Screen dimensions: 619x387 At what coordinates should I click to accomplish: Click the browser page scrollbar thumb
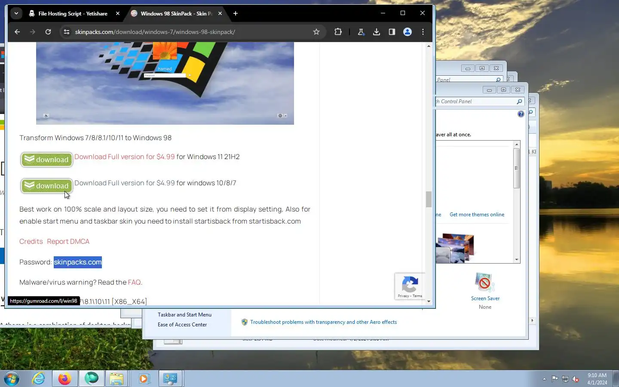click(429, 200)
